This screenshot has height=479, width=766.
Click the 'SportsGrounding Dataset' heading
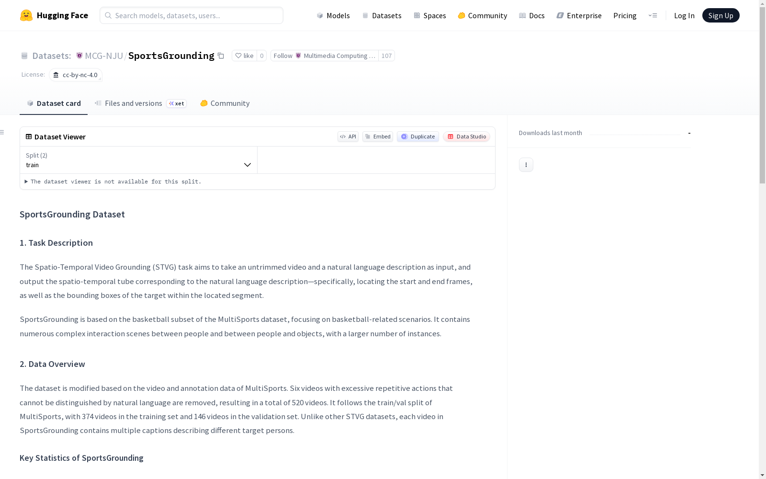click(x=72, y=214)
